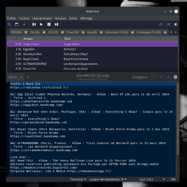Close the text editor window
This screenshot has width=187, height=187.
pyautogui.click(x=175, y=77)
